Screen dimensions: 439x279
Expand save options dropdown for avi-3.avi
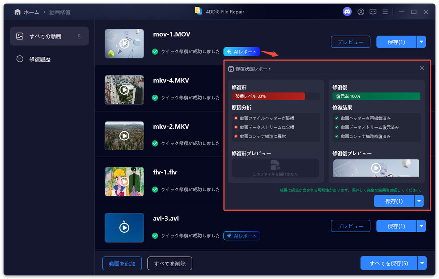(x=421, y=226)
